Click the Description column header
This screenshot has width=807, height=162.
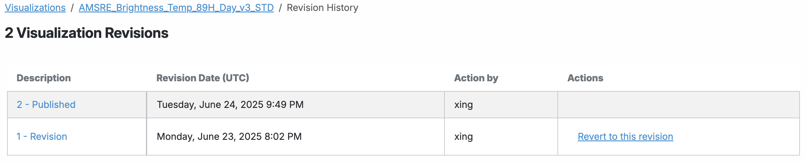(44, 78)
